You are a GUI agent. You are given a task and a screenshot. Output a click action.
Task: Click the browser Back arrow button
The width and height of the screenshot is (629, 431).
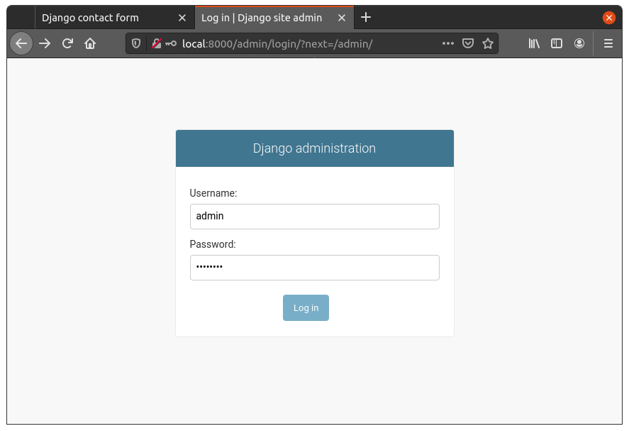point(21,43)
